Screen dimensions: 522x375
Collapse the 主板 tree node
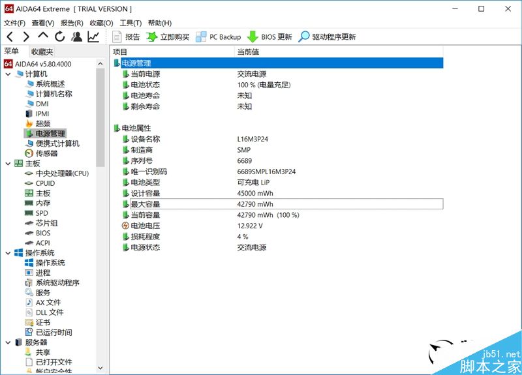[8, 164]
